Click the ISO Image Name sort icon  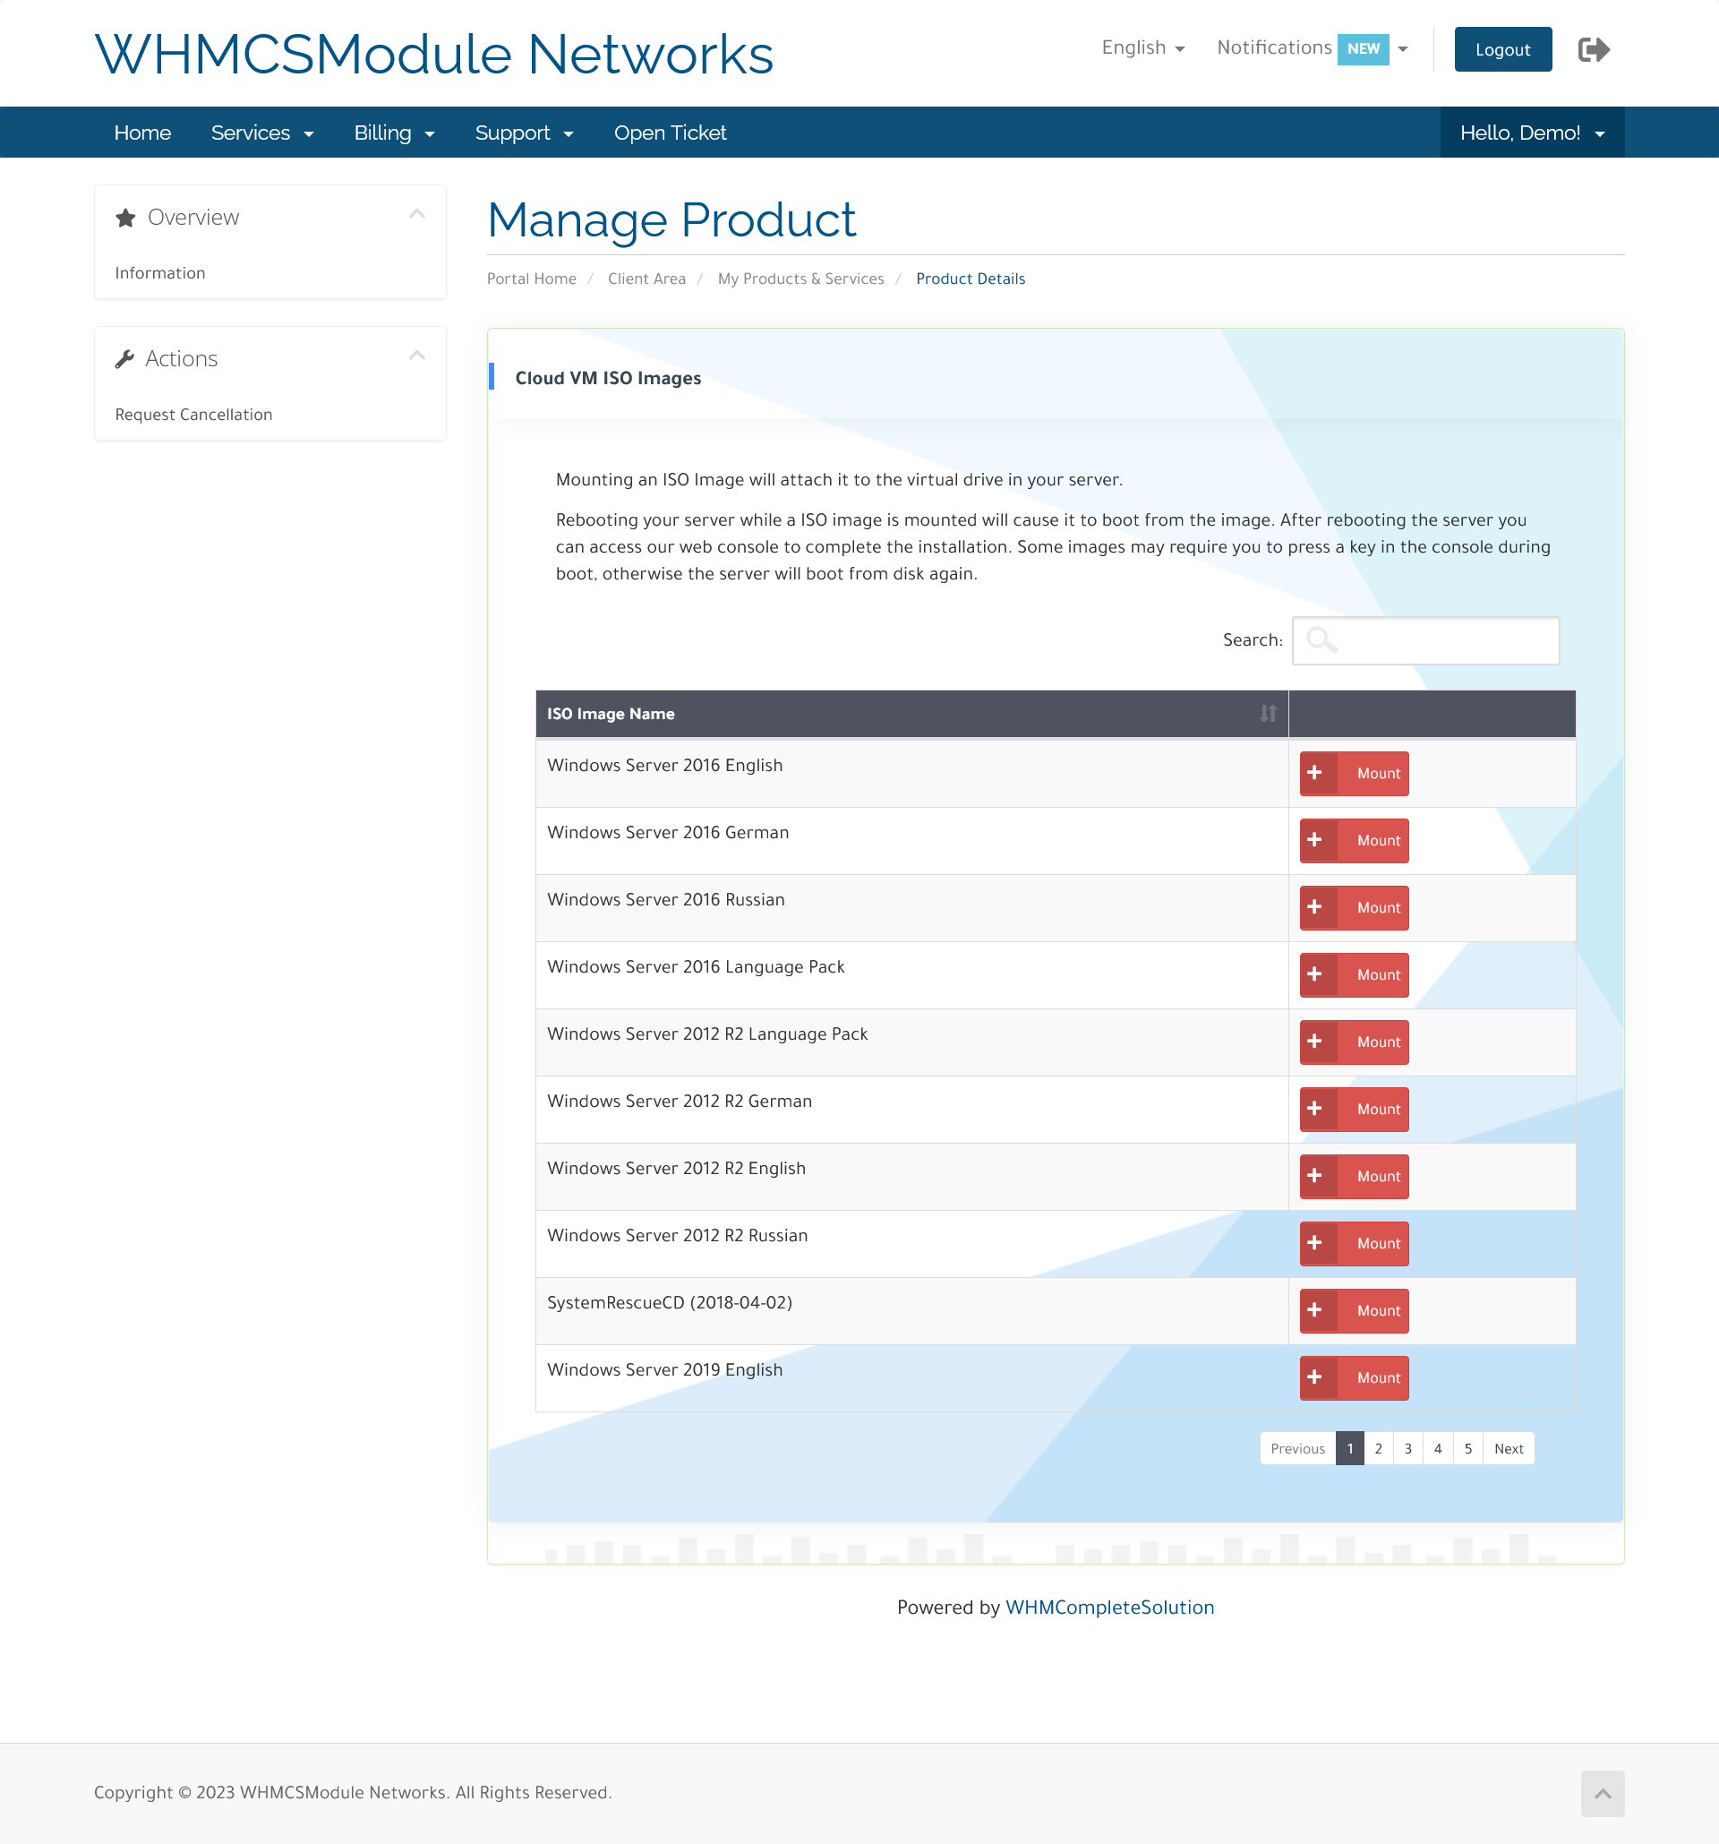(x=1270, y=713)
